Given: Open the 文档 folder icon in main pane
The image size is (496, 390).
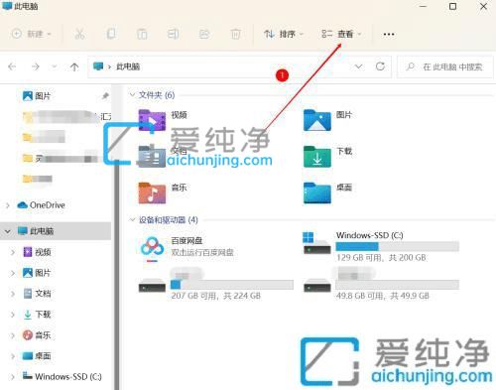Looking at the screenshot, I should pos(152,156).
